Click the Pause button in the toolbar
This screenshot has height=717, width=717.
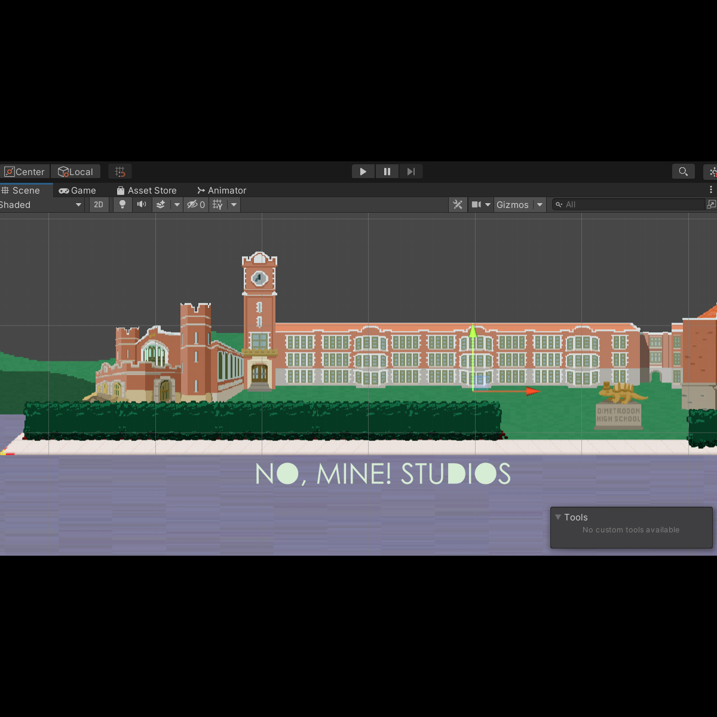click(x=387, y=171)
